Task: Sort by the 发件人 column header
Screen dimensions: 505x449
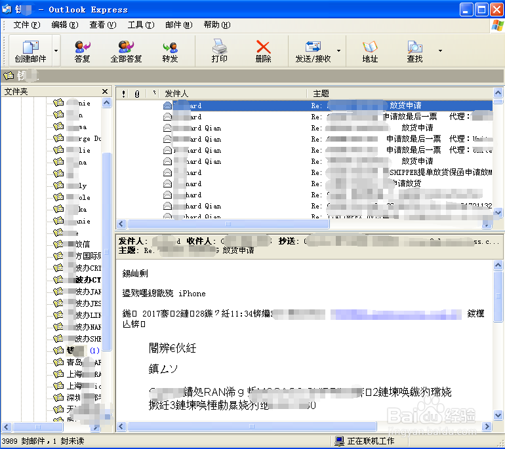Action: click(233, 94)
